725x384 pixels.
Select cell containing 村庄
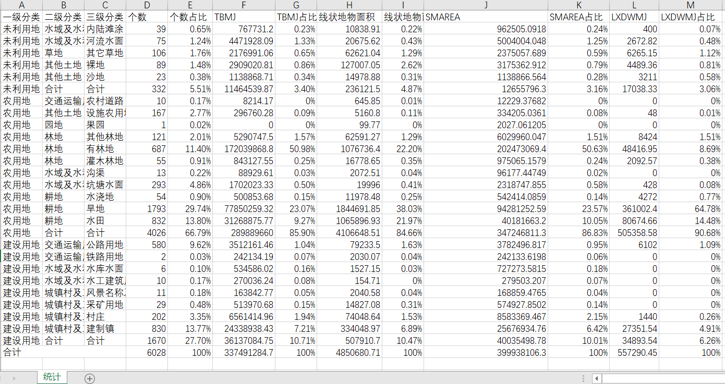[x=105, y=317]
